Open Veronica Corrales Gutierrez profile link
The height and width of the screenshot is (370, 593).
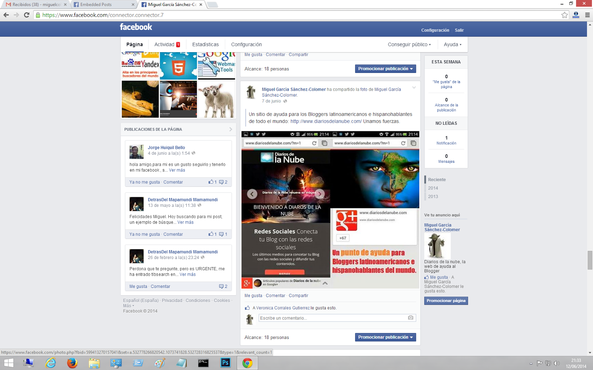click(x=283, y=308)
